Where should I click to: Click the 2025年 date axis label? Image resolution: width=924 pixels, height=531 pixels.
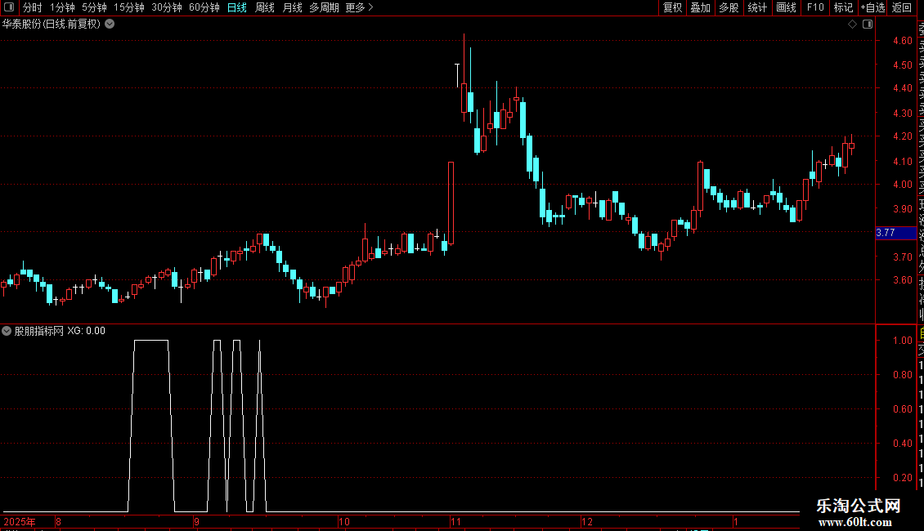click(x=20, y=521)
